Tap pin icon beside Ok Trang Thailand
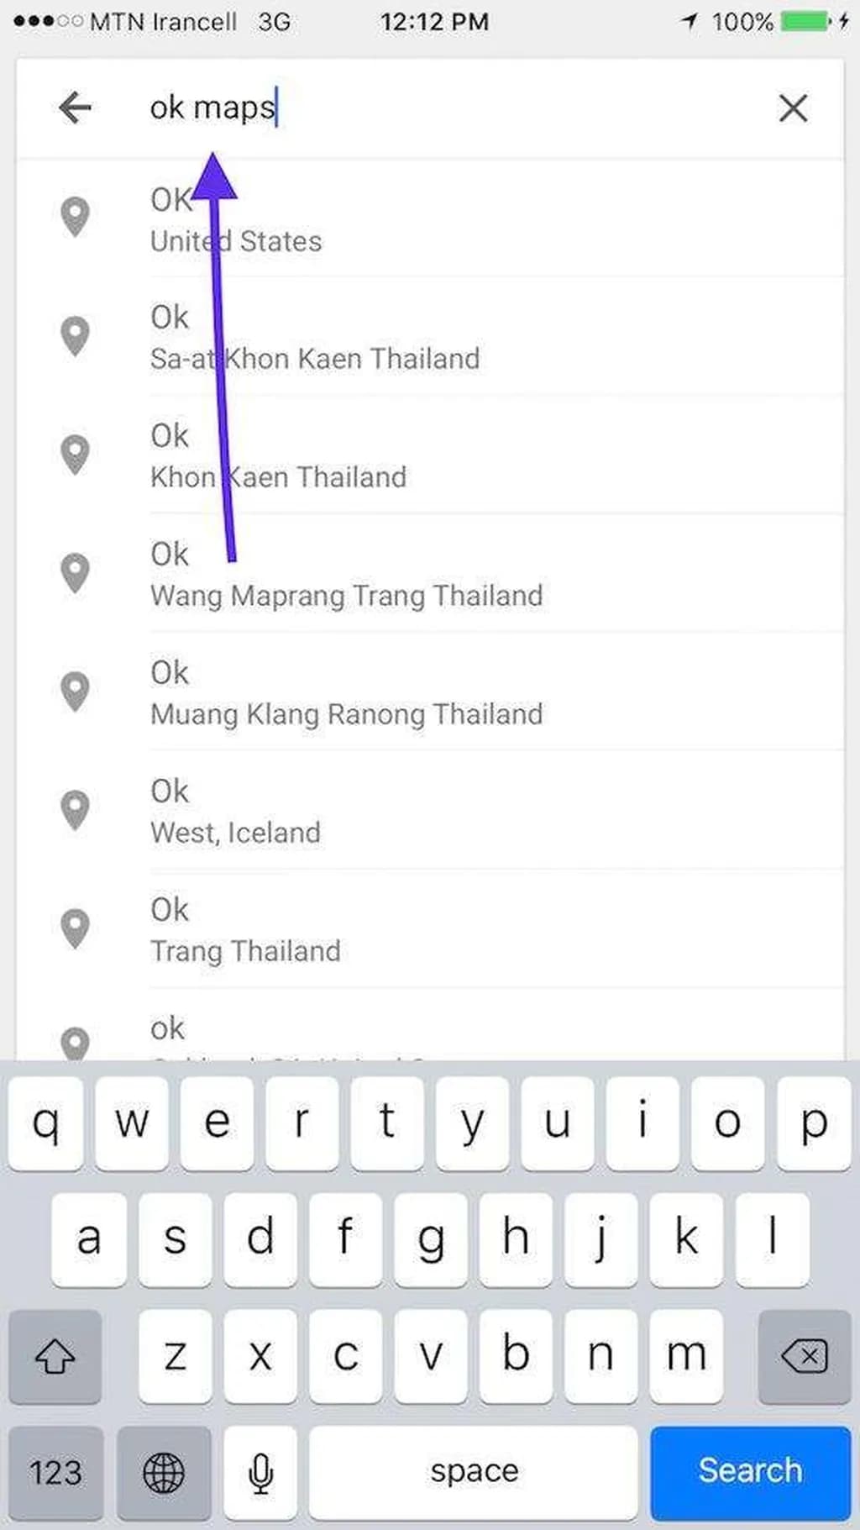The height and width of the screenshot is (1530, 860). (76, 928)
